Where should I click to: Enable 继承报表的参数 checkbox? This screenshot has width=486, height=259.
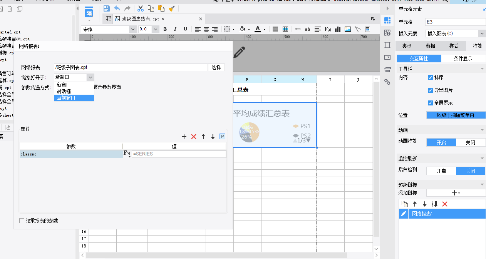coord(22,221)
